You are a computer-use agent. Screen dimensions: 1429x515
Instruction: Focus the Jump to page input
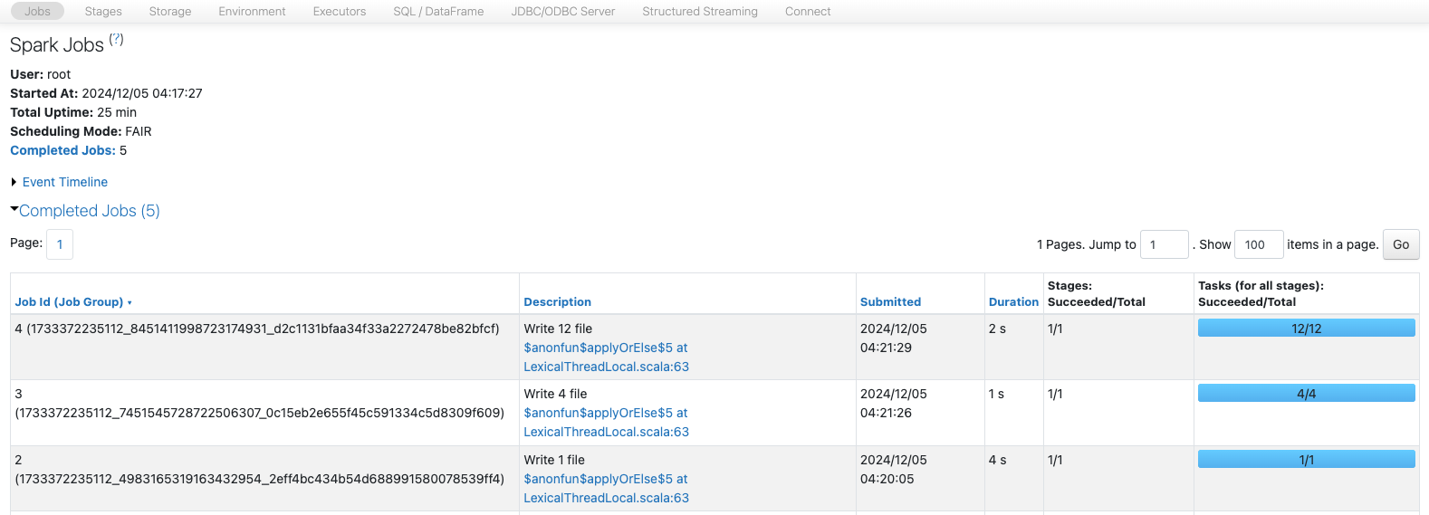coord(1164,244)
